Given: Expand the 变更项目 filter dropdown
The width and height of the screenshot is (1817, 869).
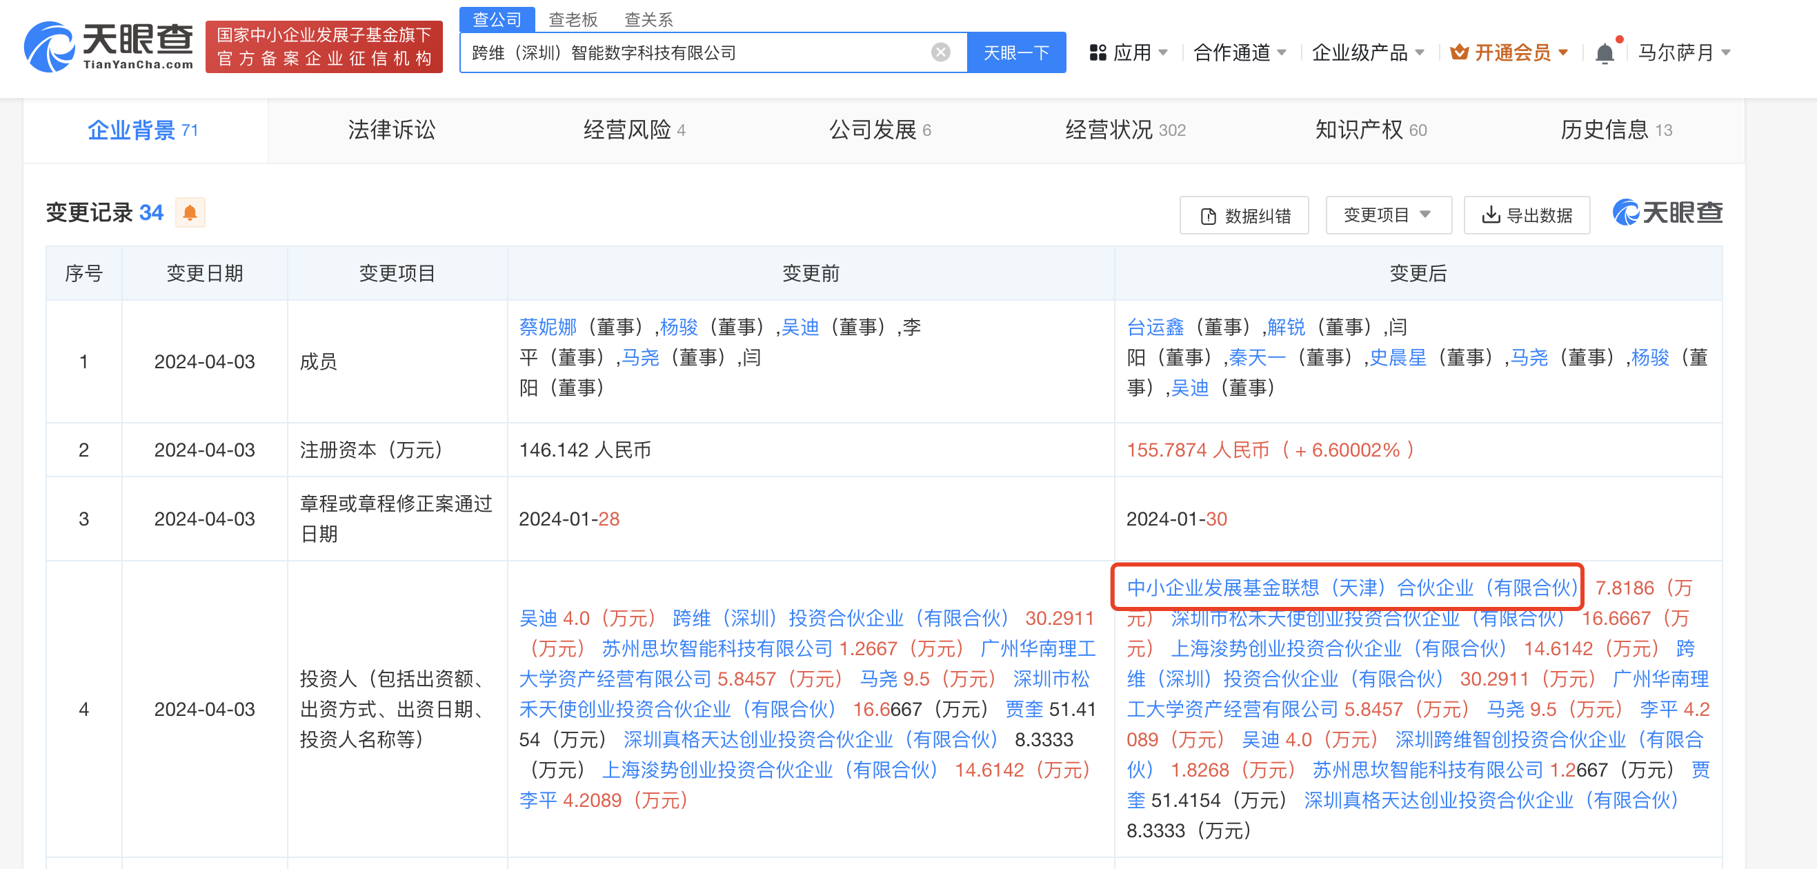Looking at the screenshot, I should (x=1387, y=215).
